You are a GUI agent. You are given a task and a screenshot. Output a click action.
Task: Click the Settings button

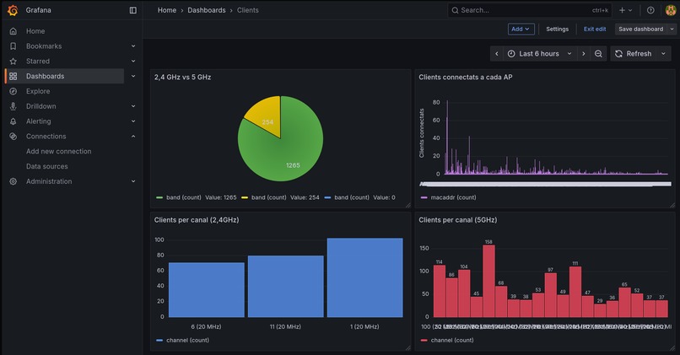[558, 29]
